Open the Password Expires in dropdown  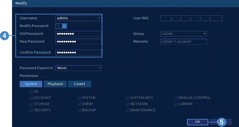coord(78,68)
